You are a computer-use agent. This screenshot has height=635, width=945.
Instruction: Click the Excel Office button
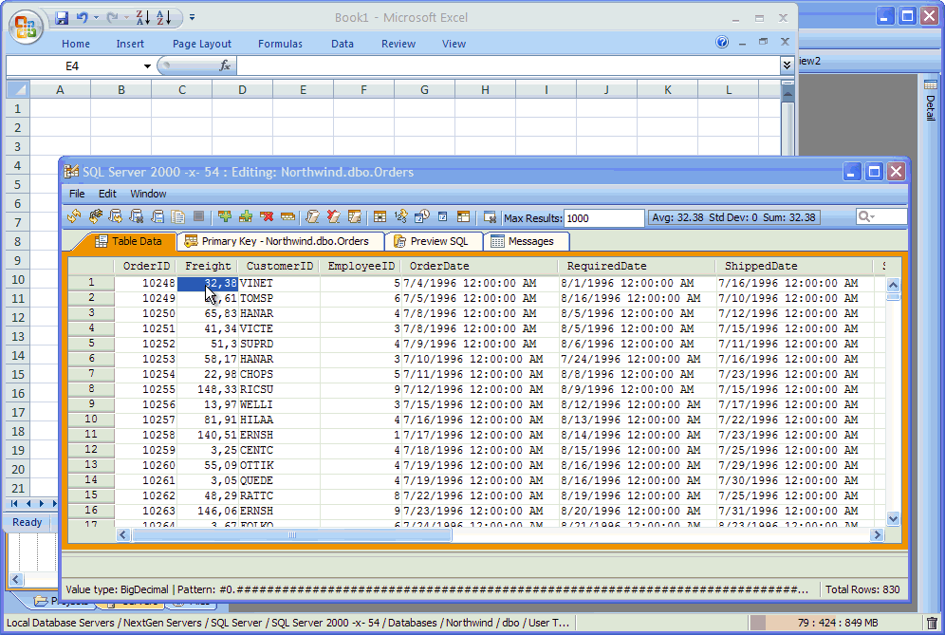click(26, 26)
